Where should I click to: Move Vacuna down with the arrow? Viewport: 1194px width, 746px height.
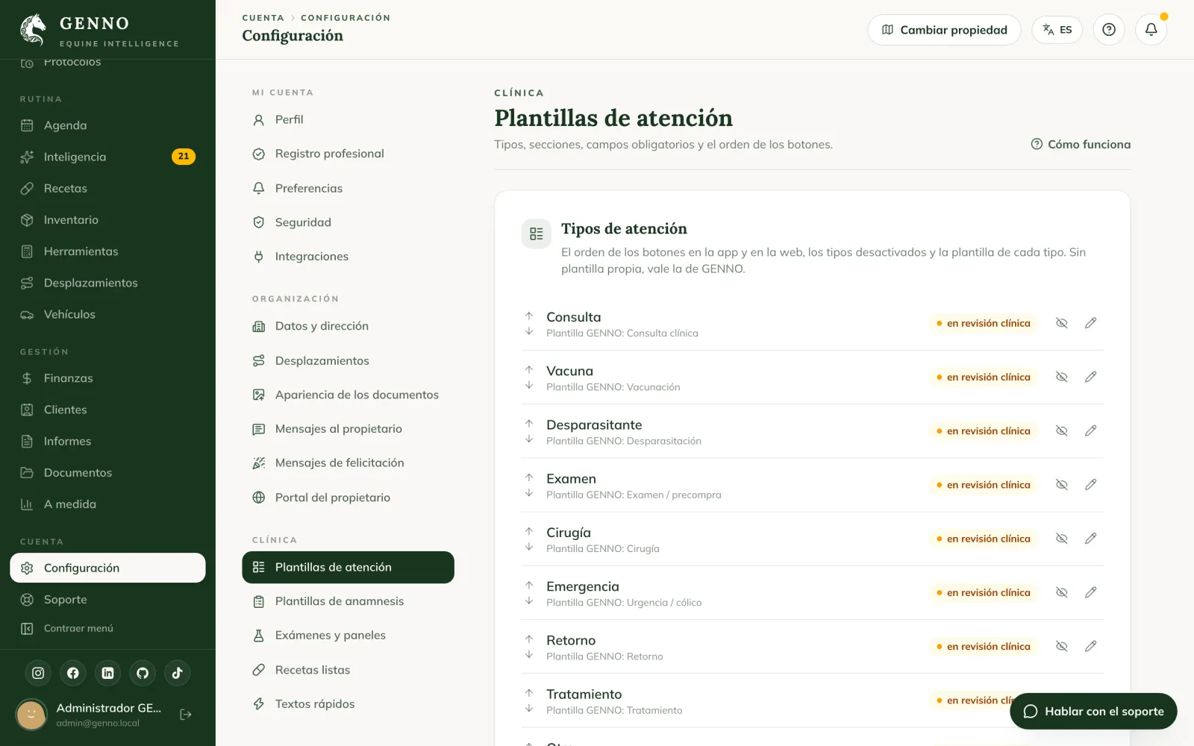[529, 386]
